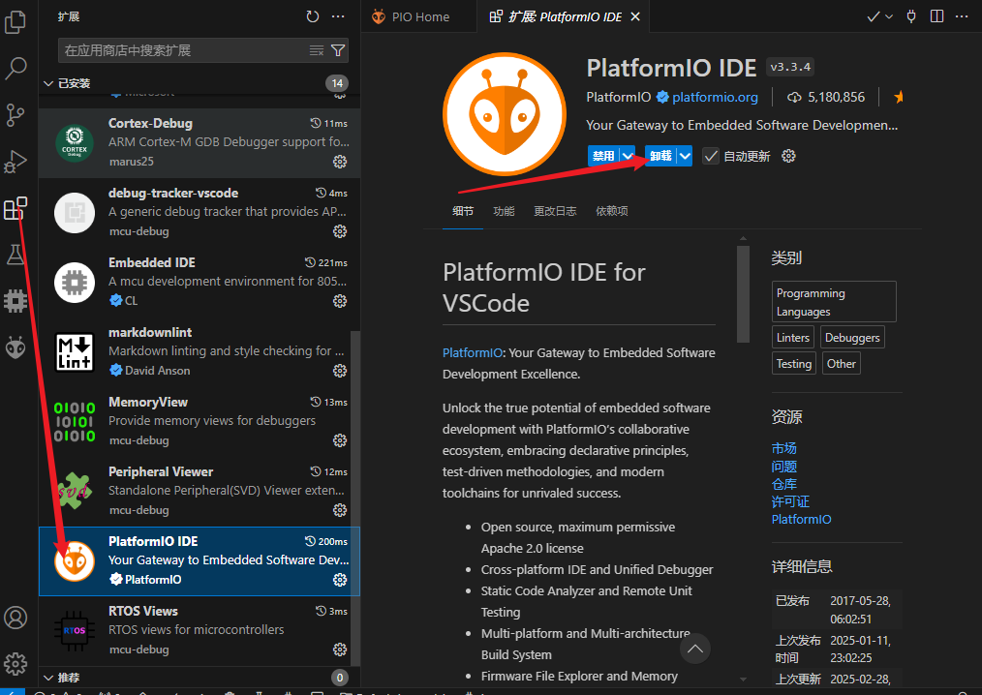Open Run and Debug view
The width and height of the screenshot is (982, 695).
pos(15,162)
